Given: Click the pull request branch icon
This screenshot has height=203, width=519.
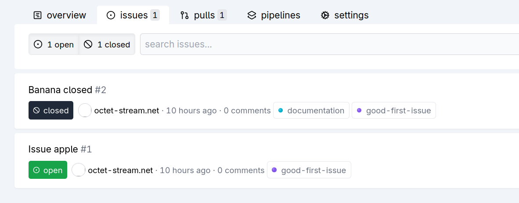Looking at the screenshot, I should coord(184,15).
